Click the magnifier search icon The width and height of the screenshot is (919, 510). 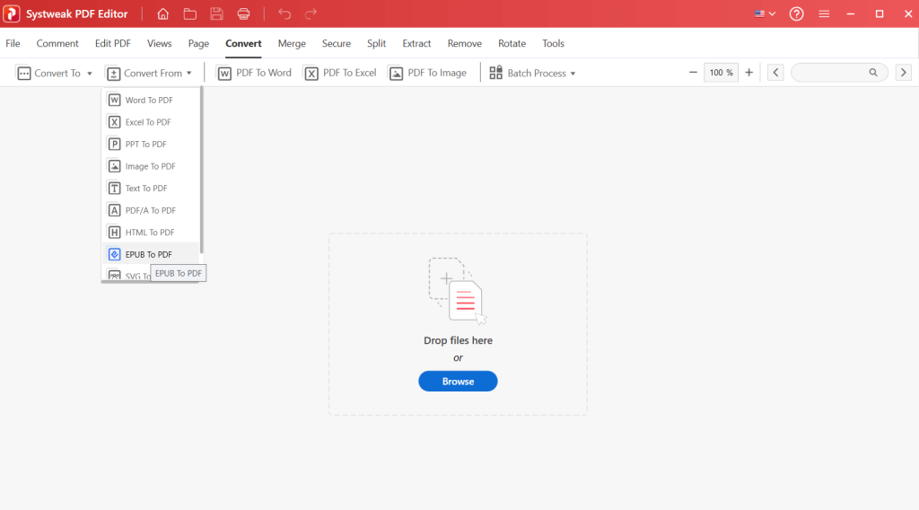point(873,73)
